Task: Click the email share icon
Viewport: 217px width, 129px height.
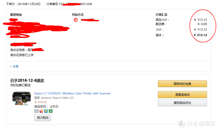Action: click(36, 111)
